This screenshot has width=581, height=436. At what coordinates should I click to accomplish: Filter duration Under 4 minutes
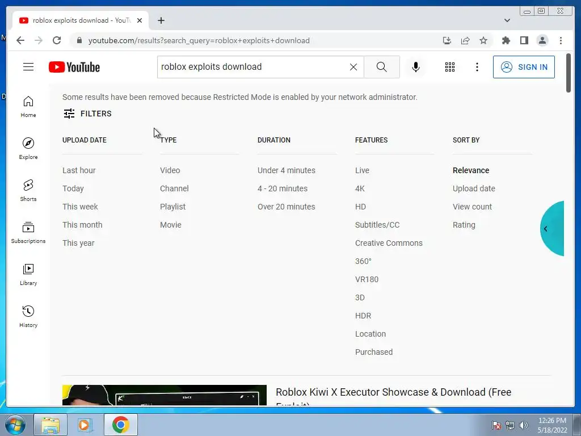(x=287, y=170)
